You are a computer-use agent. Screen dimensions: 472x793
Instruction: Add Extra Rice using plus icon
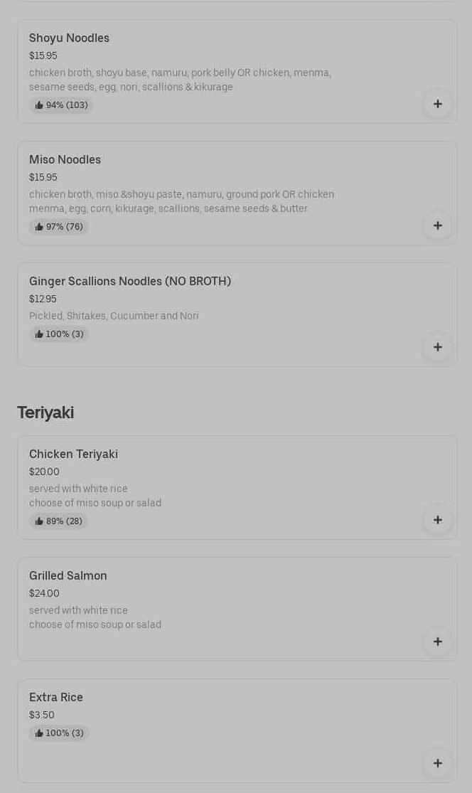point(438,763)
